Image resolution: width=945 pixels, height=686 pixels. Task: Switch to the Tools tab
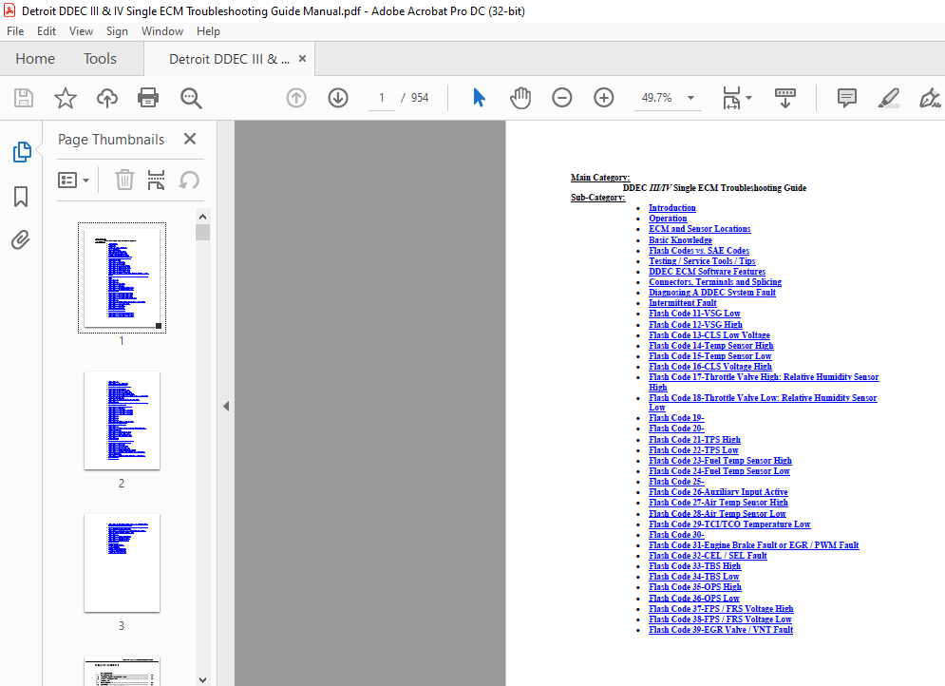coord(100,59)
